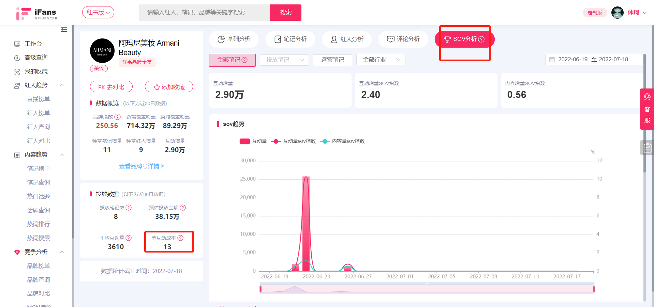Image resolution: width=654 pixels, height=308 pixels.
Task: Open the 投放笔记 dropdown
Action: click(x=284, y=60)
